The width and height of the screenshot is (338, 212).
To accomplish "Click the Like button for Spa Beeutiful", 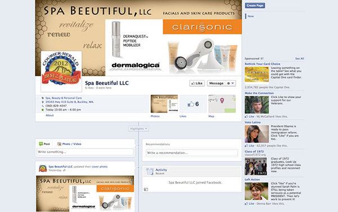I will [197, 83].
